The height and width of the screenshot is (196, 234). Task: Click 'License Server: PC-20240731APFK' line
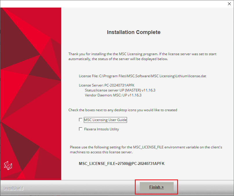click(106, 85)
